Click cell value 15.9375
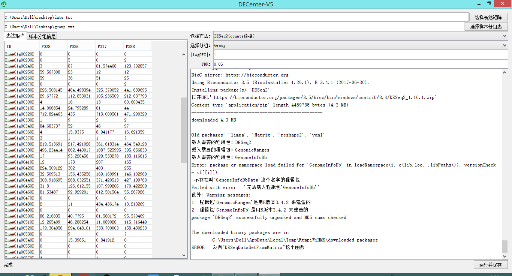This screenshot has height=276, width=512. (81, 132)
